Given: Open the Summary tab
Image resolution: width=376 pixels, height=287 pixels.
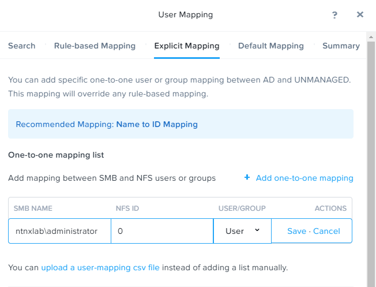Looking at the screenshot, I should [x=341, y=46].
